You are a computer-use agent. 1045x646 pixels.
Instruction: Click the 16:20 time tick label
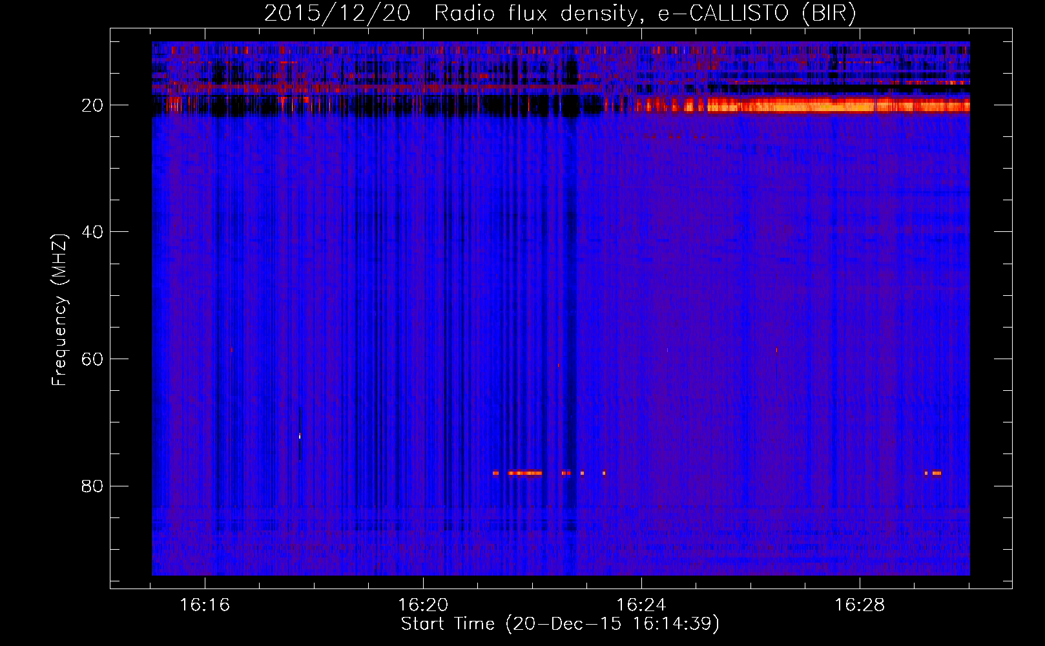[x=423, y=605]
